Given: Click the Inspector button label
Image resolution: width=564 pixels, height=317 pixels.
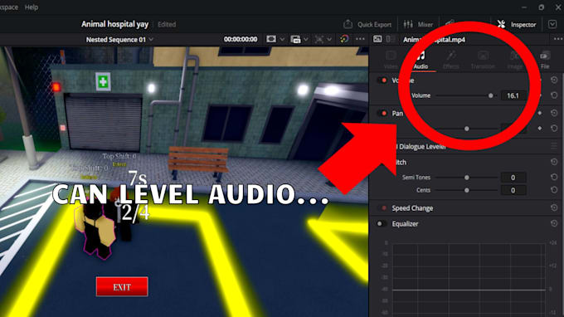Looking at the screenshot, I should point(523,24).
